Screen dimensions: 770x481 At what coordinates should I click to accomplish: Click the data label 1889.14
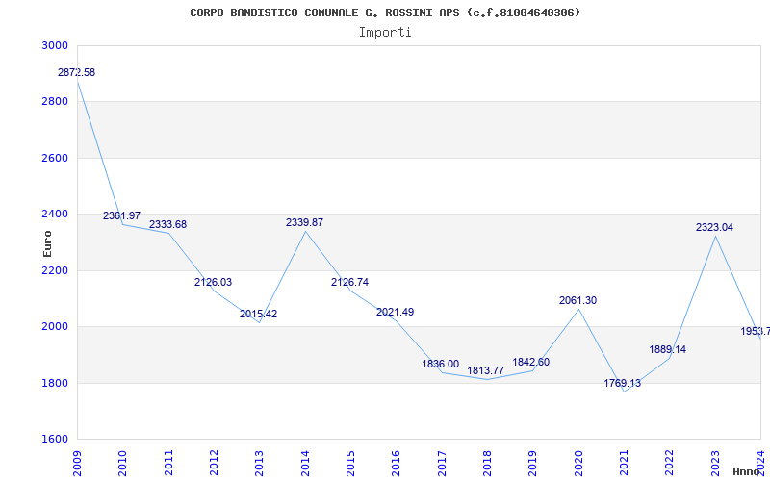tap(668, 349)
